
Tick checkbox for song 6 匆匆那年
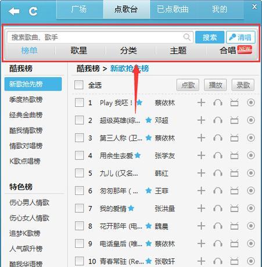(x=79, y=190)
